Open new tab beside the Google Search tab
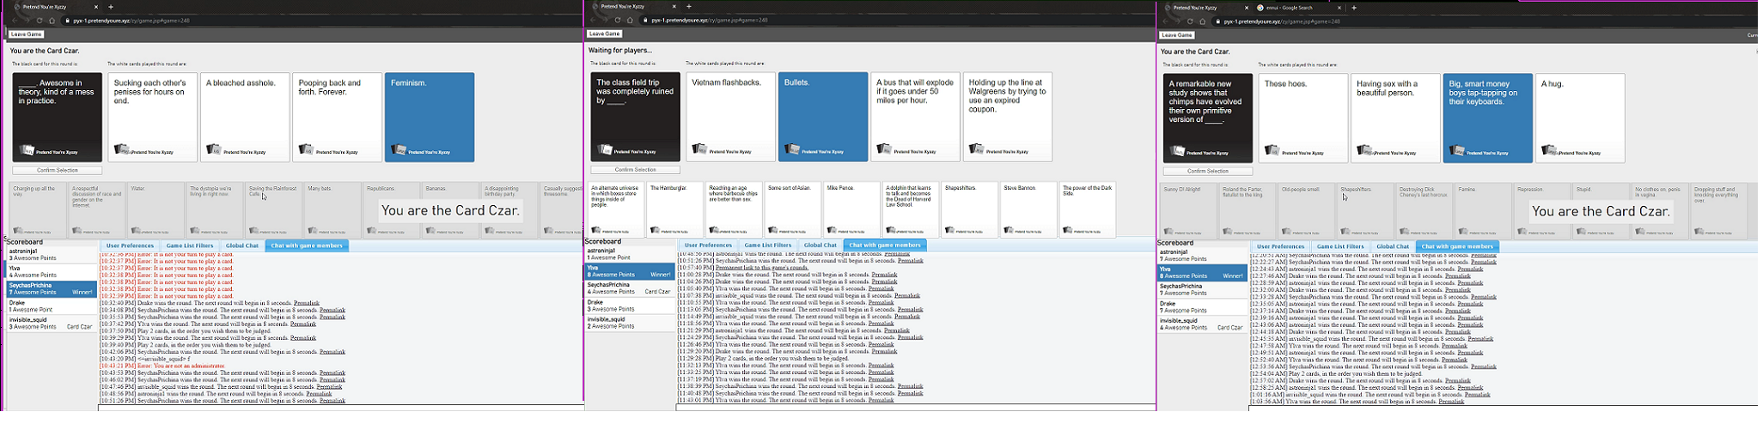This screenshot has width=1763, height=424. click(1354, 8)
